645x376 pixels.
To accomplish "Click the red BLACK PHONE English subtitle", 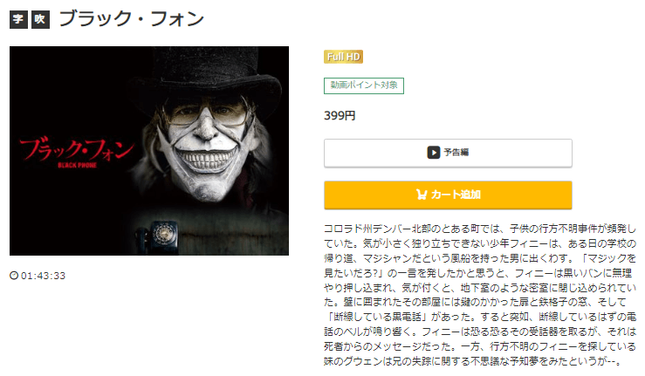I will click(77, 166).
